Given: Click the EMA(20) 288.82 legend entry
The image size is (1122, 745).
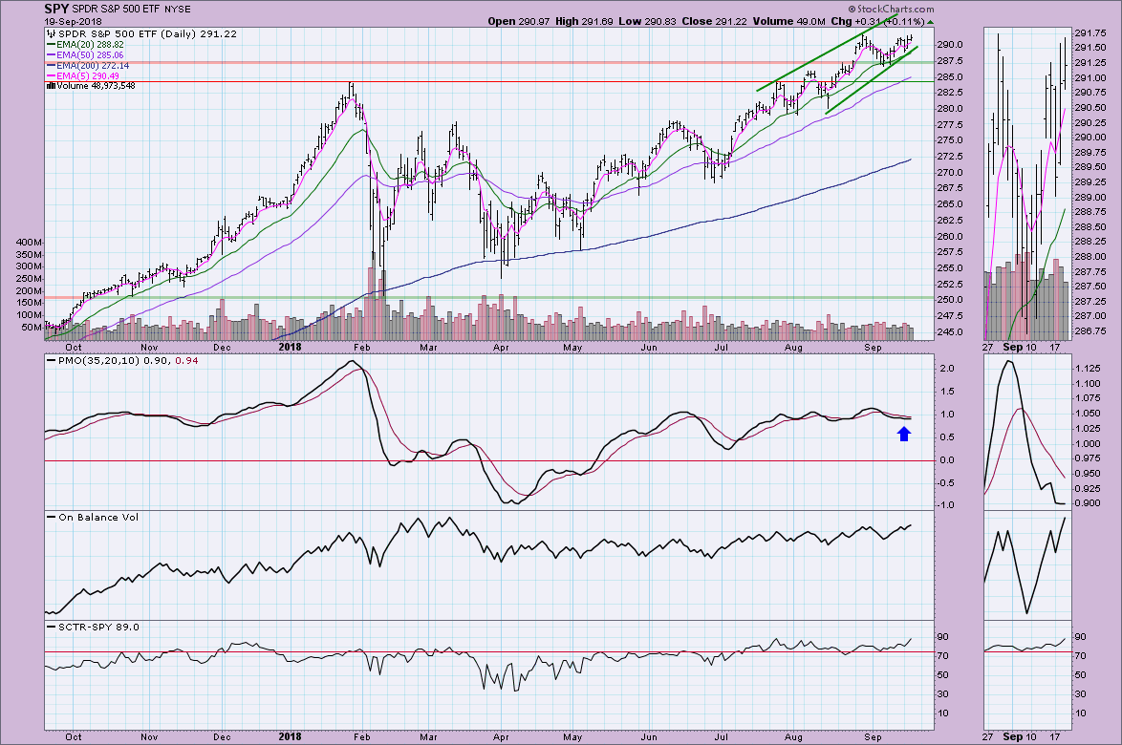Looking at the screenshot, I should 90,44.
